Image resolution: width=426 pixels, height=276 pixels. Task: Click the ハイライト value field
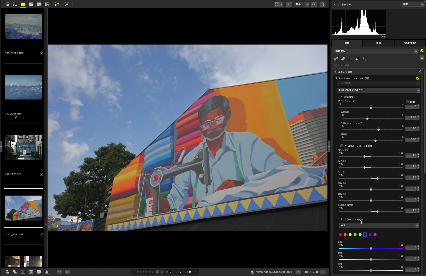tap(411, 166)
